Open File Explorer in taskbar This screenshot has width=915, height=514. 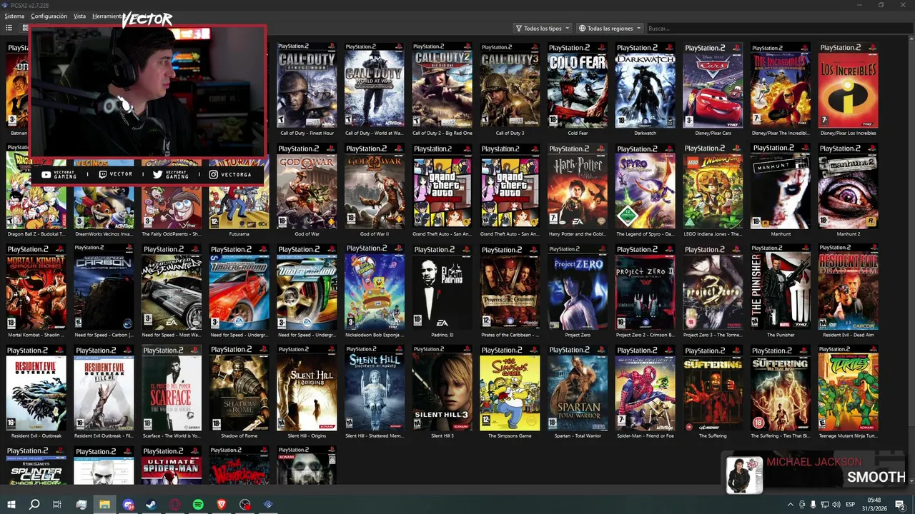pyautogui.click(x=104, y=505)
